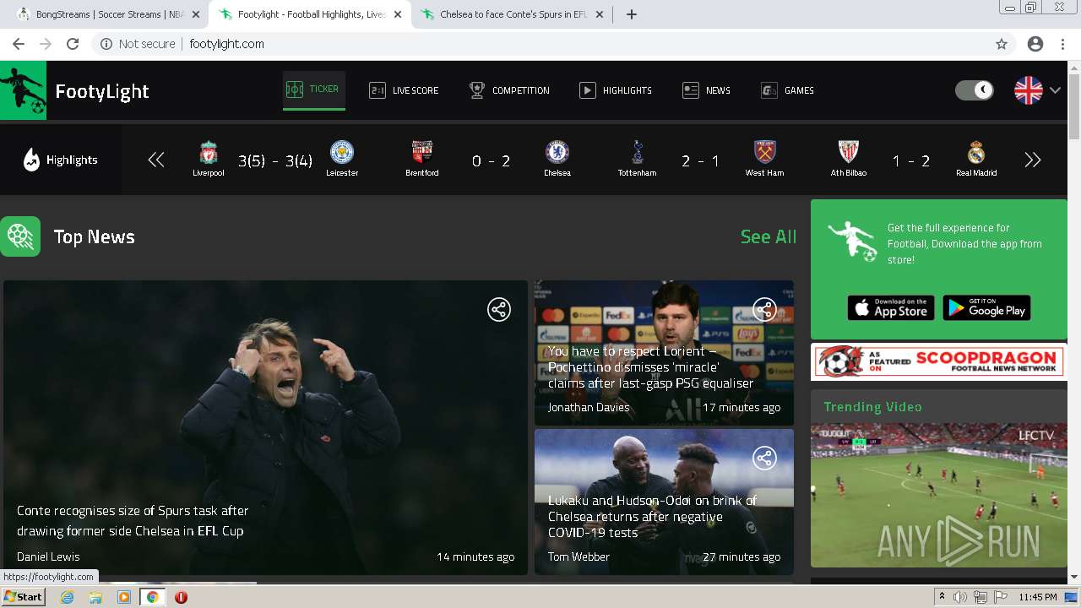Click the Real Madrid crest
The height and width of the screenshot is (608, 1081).
[x=976, y=152]
